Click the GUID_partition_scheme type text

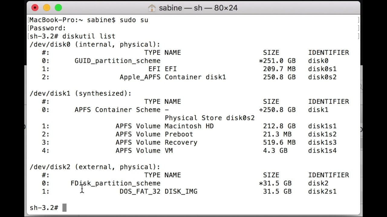(x=117, y=61)
